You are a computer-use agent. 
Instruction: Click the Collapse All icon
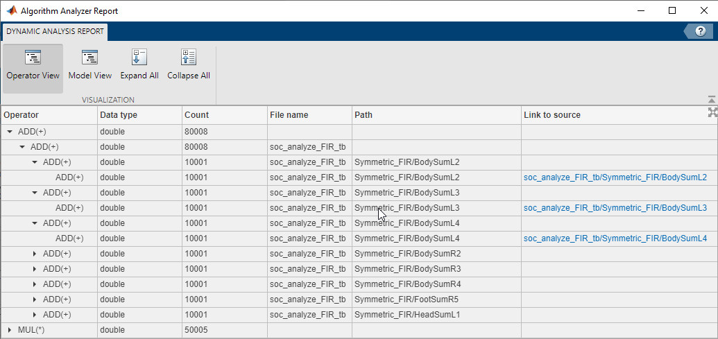click(189, 67)
